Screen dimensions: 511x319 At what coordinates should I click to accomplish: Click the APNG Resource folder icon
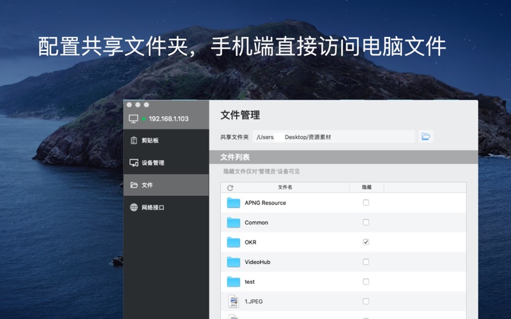tap(233, 202)
